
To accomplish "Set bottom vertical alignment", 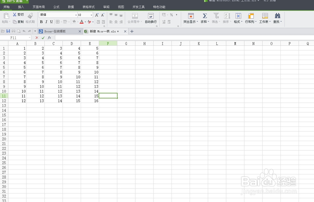I will [x=121, y=15].
